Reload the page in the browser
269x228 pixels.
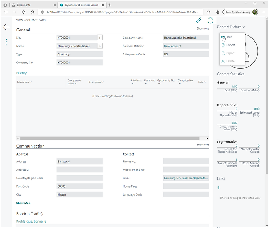(23, 12)
